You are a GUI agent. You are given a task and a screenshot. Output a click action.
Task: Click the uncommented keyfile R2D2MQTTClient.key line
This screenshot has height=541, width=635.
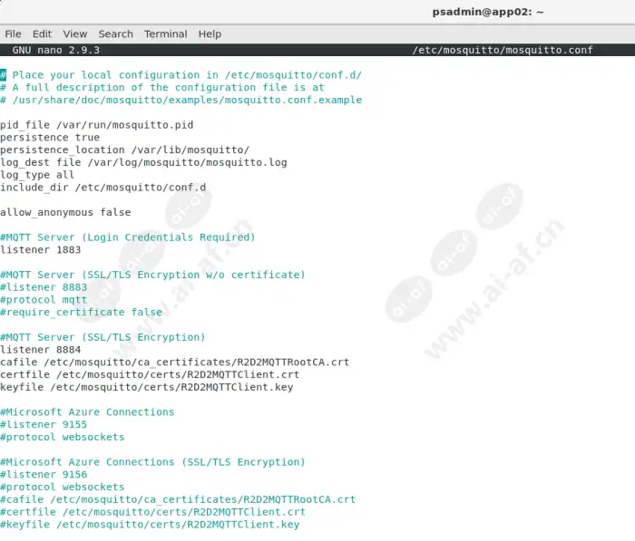(147, 387)
